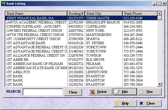
Task: Click the city TERRE HAUTE
Action: (98, 18)
